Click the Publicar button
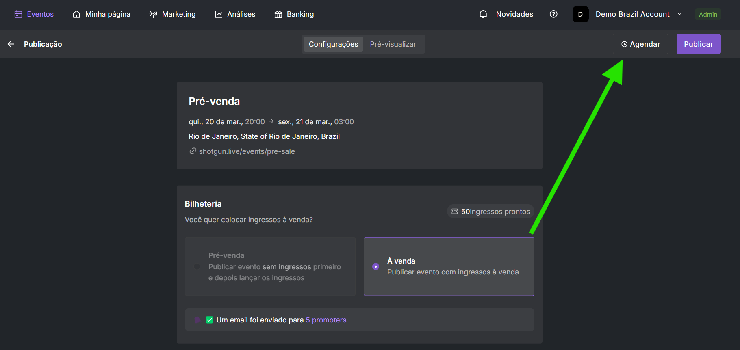 tap(699, 44)
